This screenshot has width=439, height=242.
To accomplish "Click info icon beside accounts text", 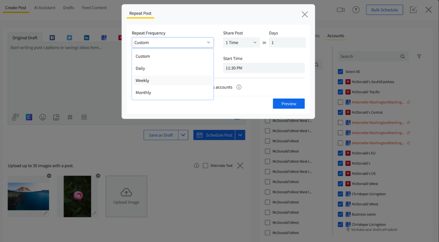I will [x=239, y=87].
